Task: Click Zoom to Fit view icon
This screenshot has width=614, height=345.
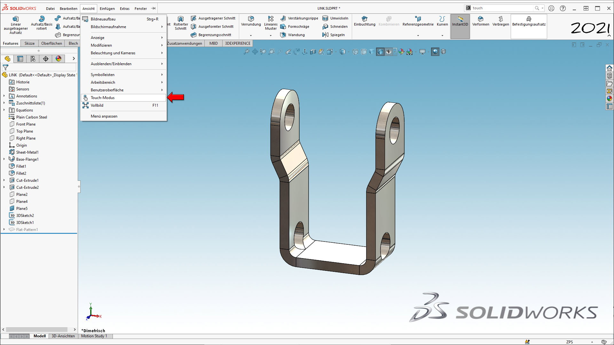Action: pyautogui.click(x=247, y=52)
